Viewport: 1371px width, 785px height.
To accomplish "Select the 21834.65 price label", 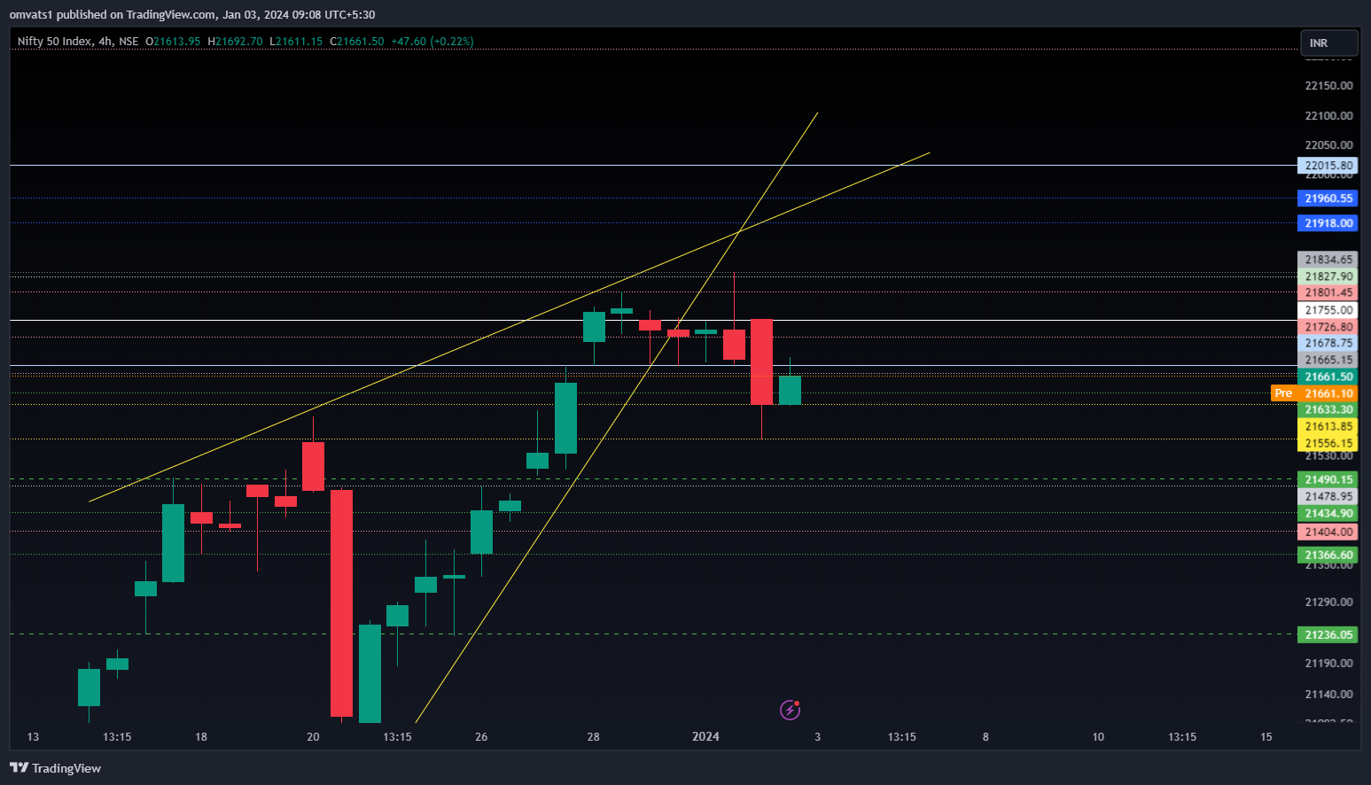I will pos(1328,260).
